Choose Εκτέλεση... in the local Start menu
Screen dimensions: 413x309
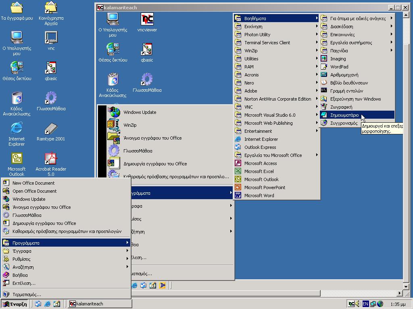click(66, 283)
